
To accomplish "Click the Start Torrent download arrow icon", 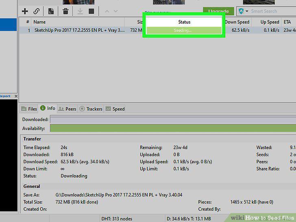I will tap(80, 11).
